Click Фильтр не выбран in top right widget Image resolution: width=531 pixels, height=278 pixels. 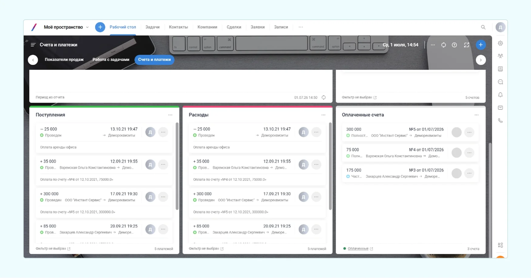coord(357,97)
